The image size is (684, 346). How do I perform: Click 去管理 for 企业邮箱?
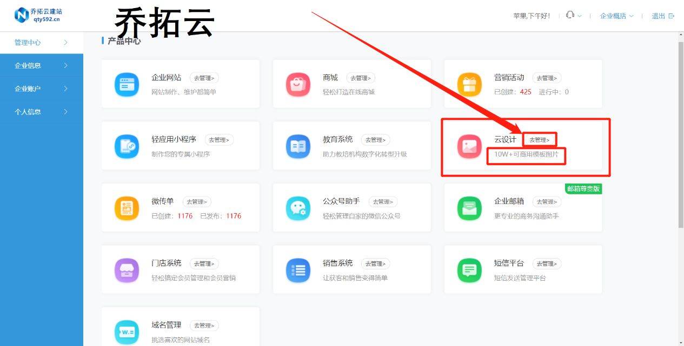click(x=547, y=202)
